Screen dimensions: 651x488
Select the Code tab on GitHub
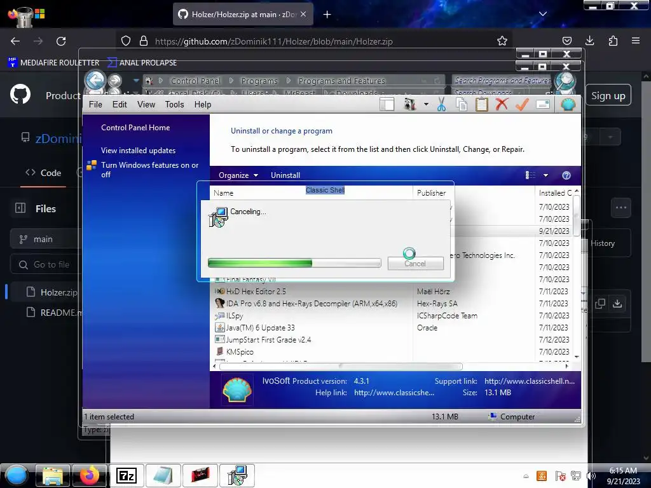(x=43, y=173)
